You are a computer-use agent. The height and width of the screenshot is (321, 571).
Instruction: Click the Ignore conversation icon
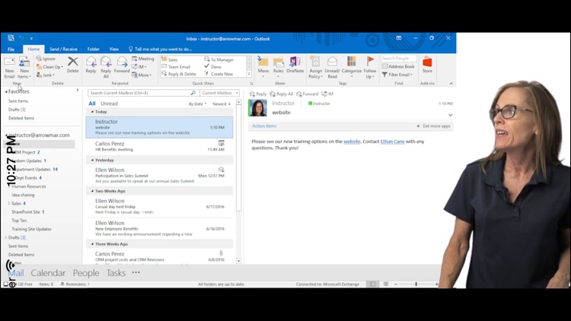(x=46, y=59)
